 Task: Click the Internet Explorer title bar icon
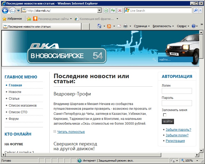(4, 3)
